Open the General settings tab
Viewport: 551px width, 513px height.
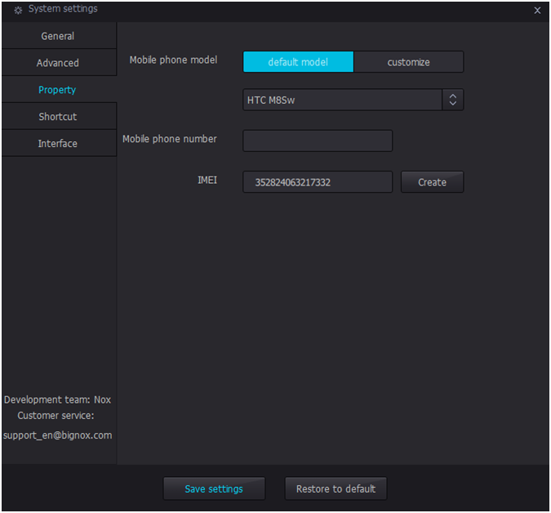(x=58, y=36)
